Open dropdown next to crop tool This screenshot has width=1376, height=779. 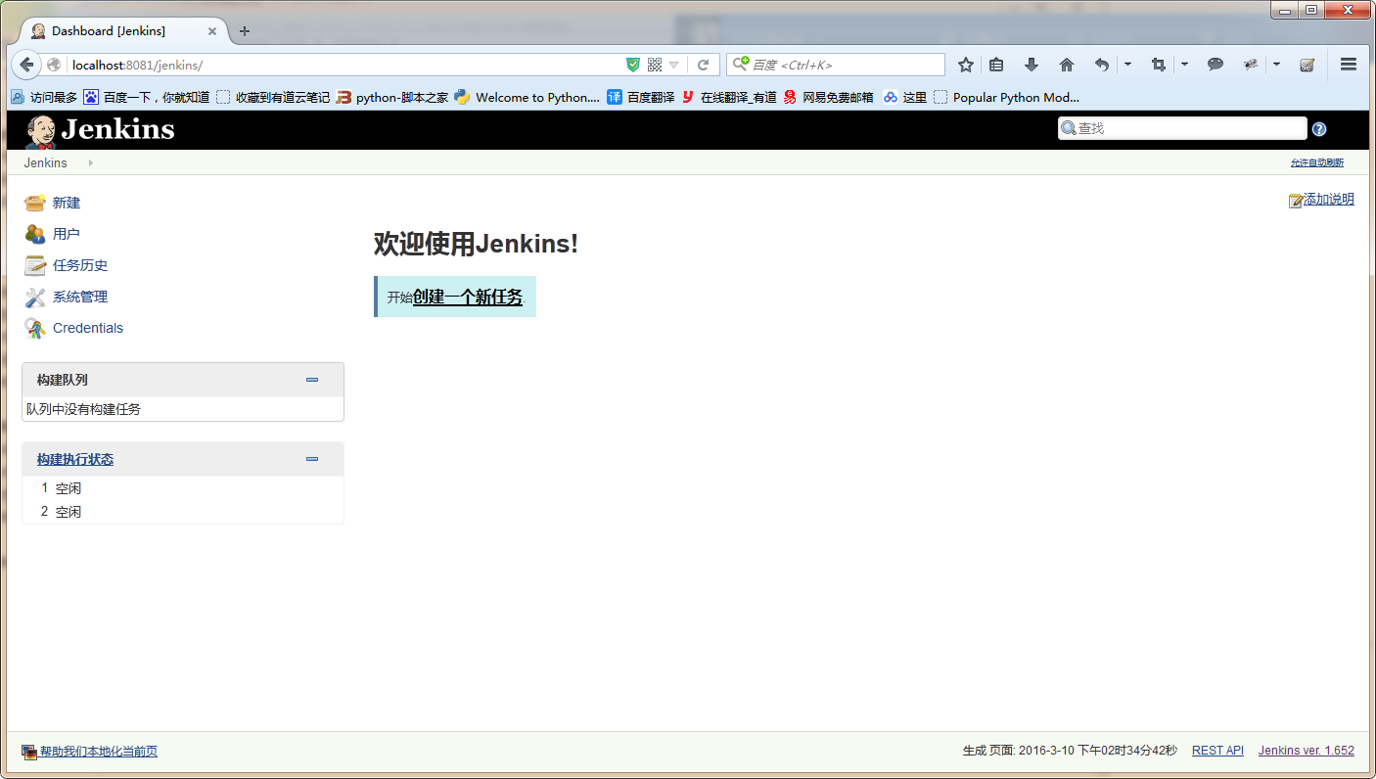coord(1184,65)
